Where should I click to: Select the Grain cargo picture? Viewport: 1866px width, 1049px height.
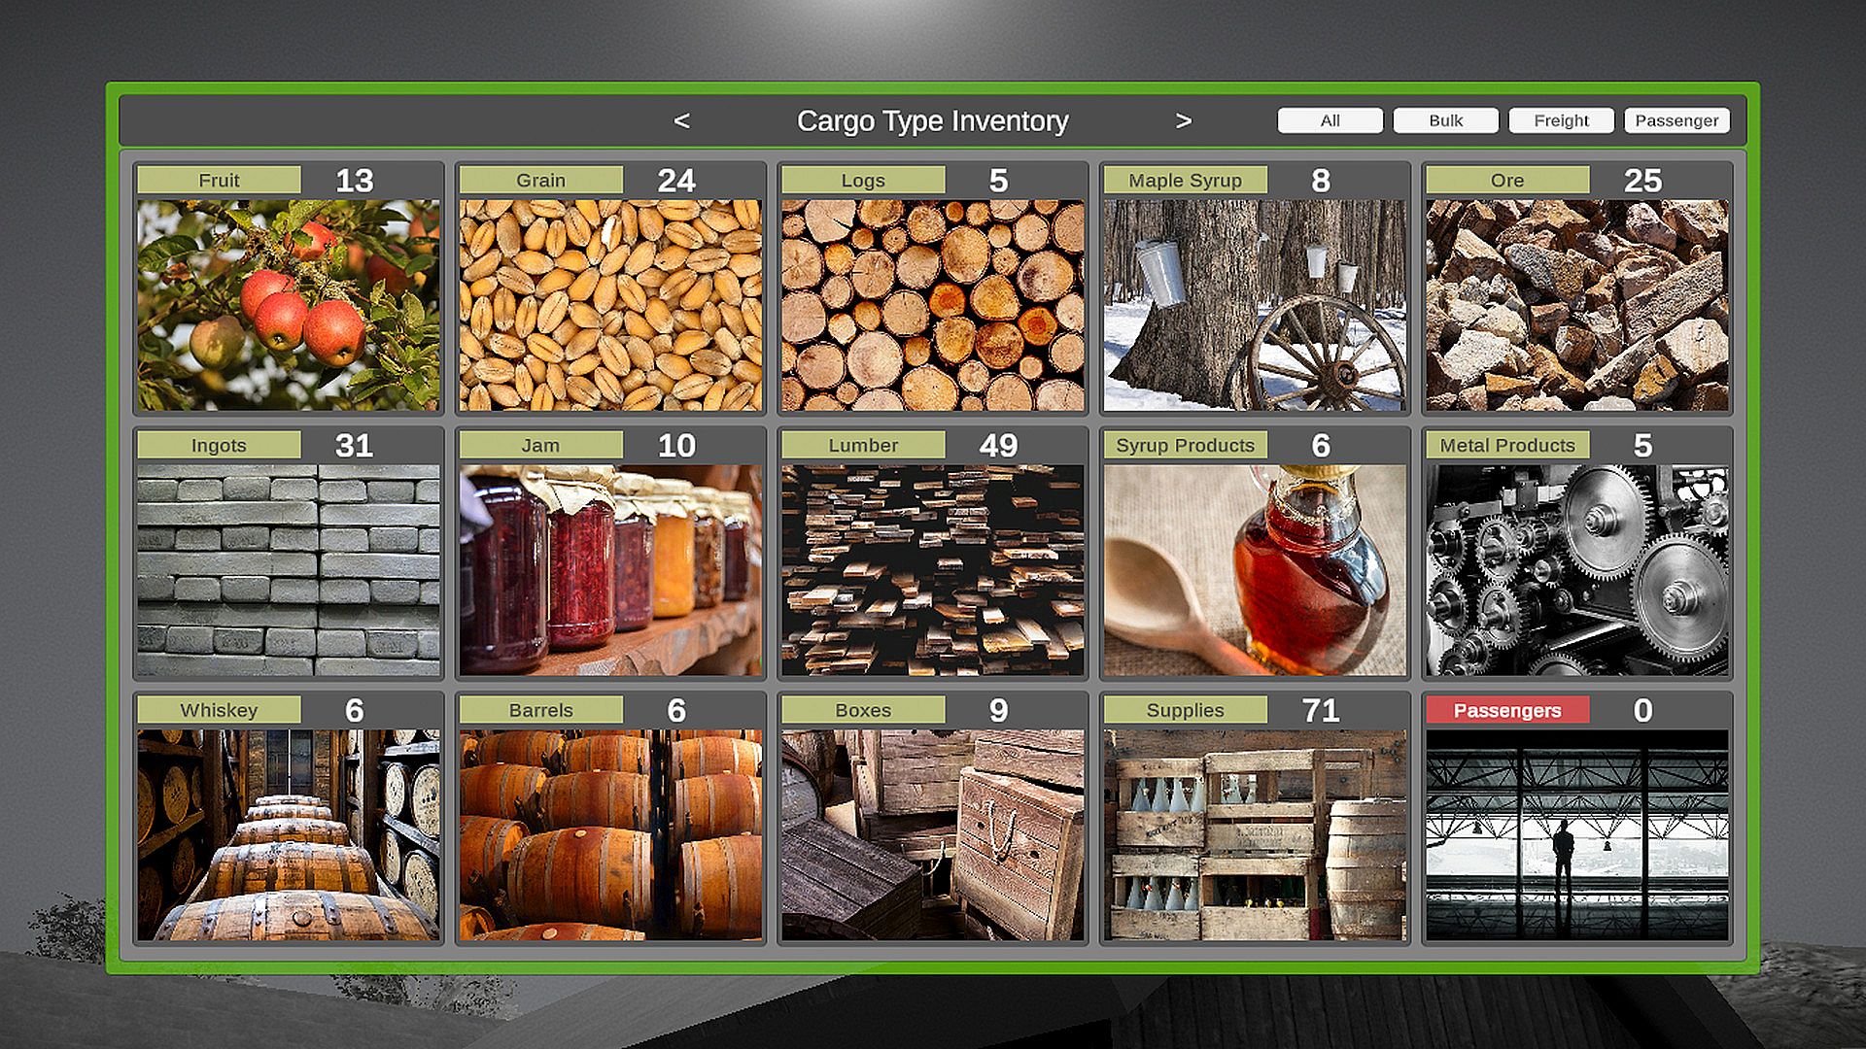[x=610, y=305]
